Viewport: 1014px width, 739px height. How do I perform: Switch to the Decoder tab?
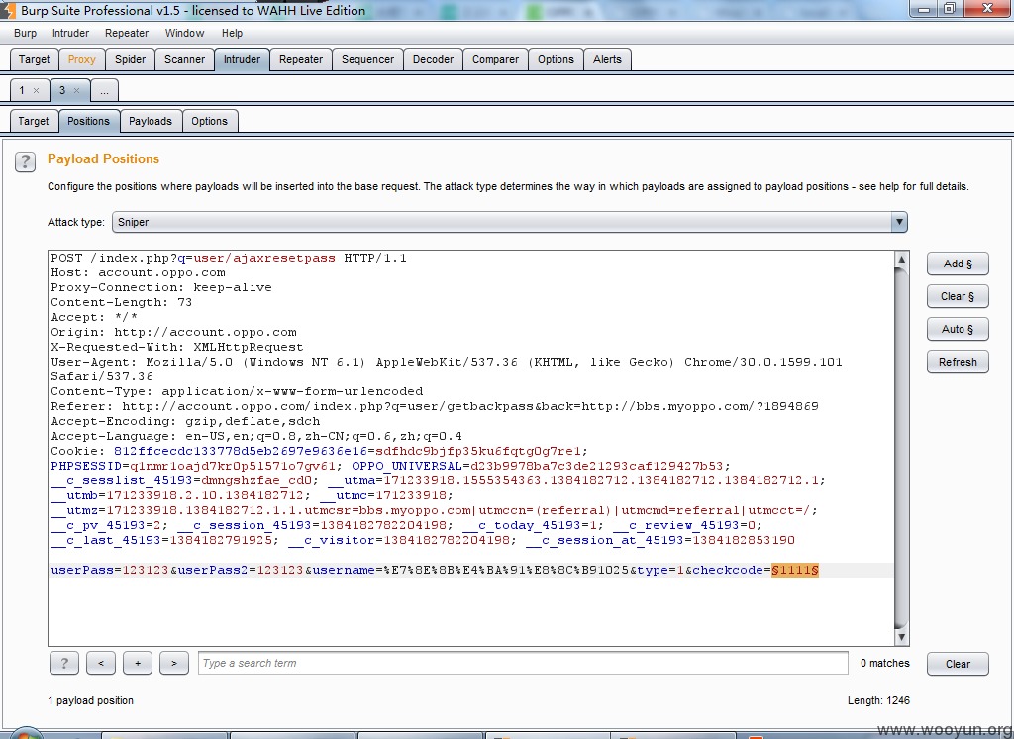point(433,59)
